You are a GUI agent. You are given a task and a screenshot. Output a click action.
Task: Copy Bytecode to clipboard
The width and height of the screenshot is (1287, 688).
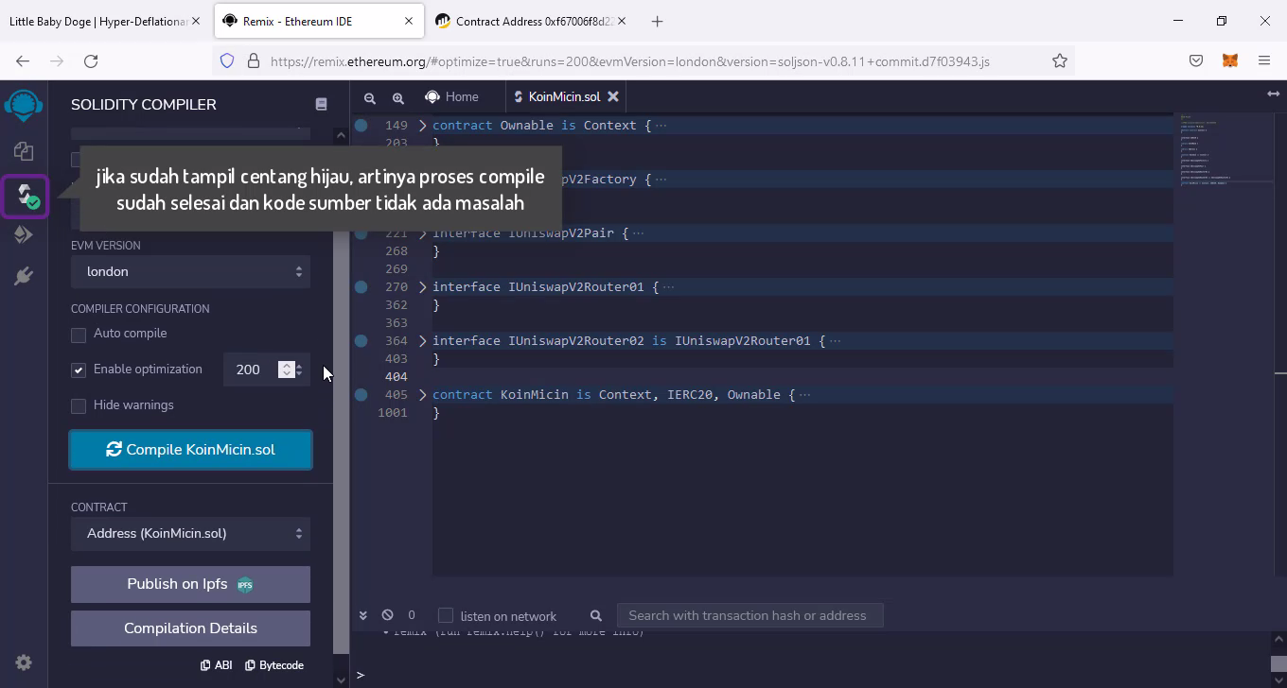click(x=274, y=665)
